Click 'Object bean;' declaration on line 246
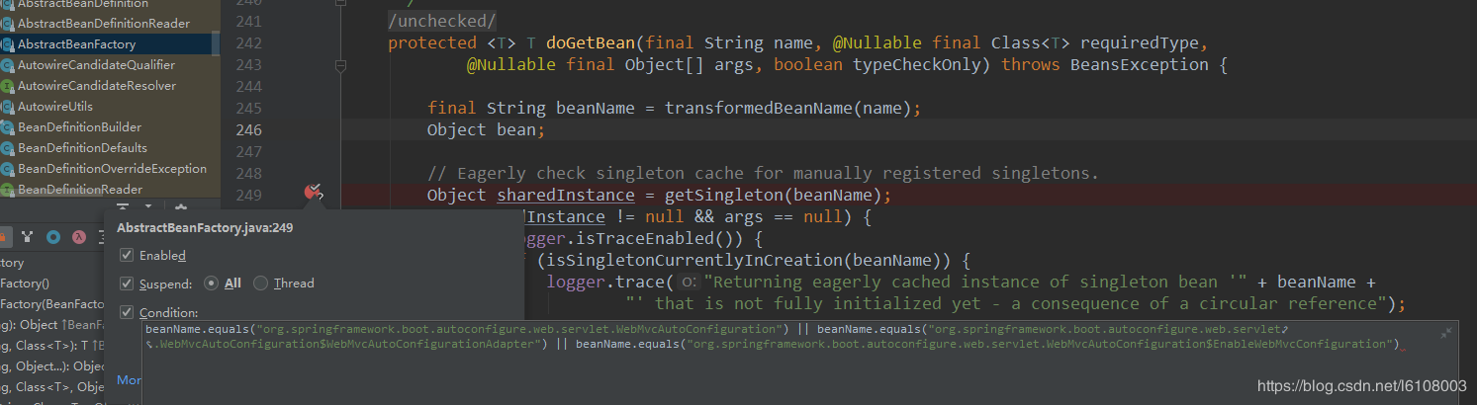The height and width of the screenshot is (405, 1477). point(486,129)
